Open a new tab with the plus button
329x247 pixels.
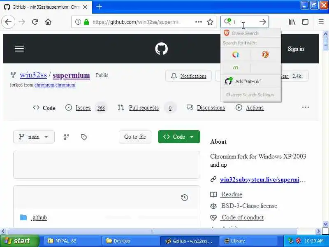(99, 7)
